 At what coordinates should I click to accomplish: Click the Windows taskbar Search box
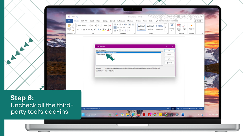click(x=99, y=115)
